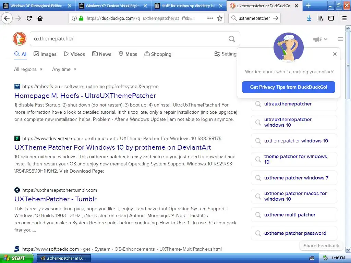Click the Share Feedback button
Viewport: 351px width, 263px height.
coord(321,246)
